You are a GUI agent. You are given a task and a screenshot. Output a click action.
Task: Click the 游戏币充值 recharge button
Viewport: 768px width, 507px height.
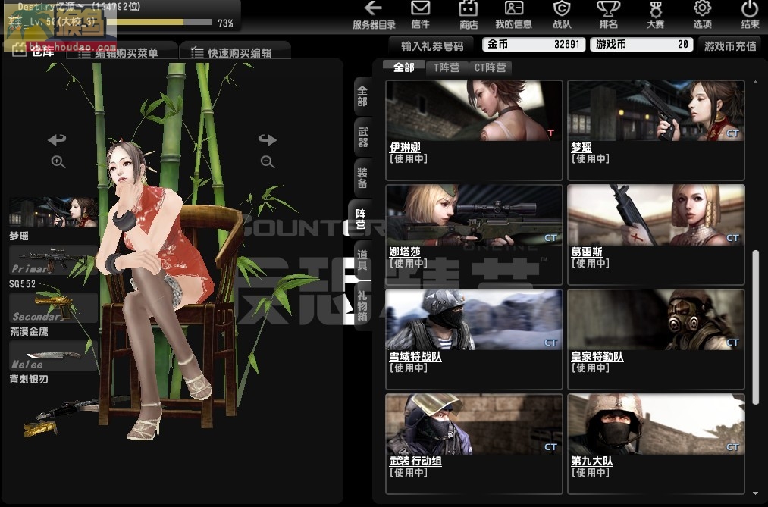point(730,46)
